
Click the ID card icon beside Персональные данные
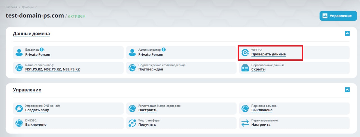pos(245,68)
